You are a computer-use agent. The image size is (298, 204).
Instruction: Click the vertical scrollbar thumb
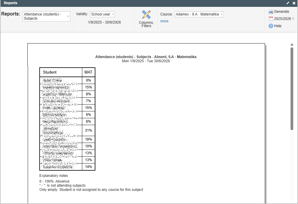pyautogui.click(x=292, y=88)
